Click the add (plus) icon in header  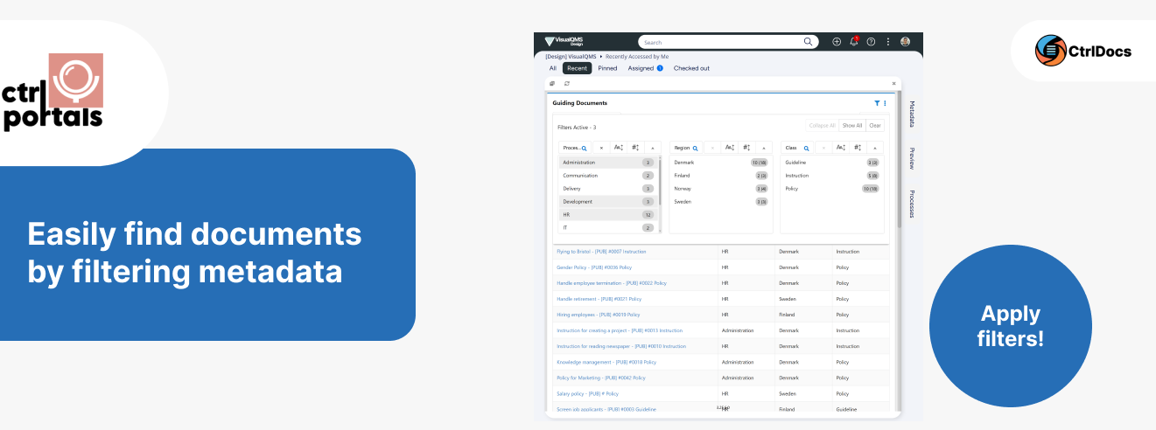[836, 42]
